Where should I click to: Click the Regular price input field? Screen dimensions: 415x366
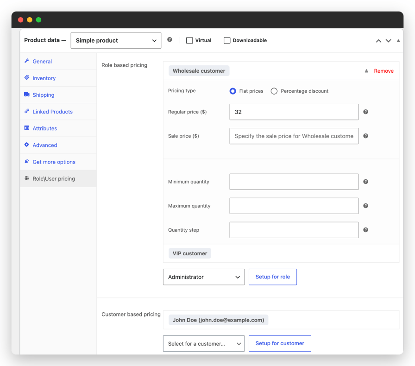click(x=294, y=112)
